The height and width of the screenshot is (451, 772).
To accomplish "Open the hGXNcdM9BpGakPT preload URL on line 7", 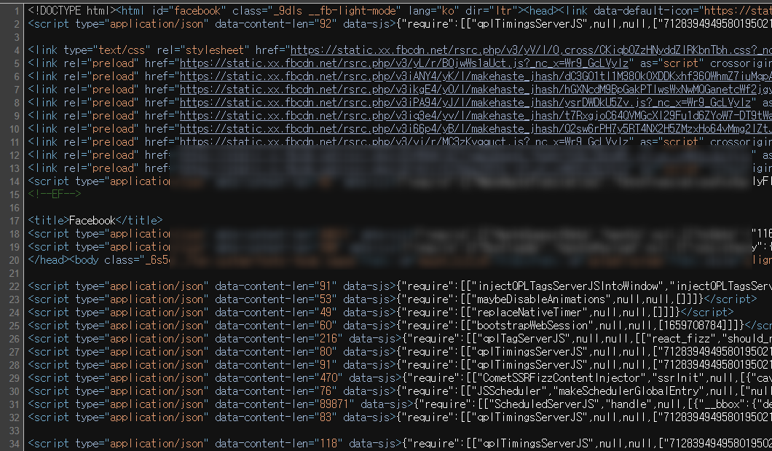I will [476, 90].
